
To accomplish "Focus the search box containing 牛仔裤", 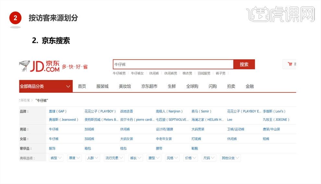I will tap(173, 64).
